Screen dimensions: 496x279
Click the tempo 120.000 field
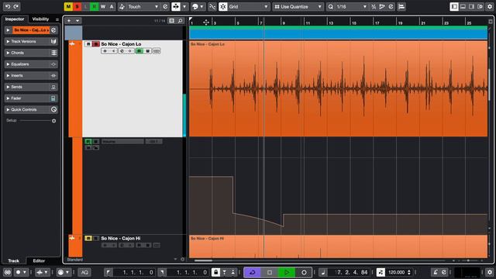click(x=396, y=272)
